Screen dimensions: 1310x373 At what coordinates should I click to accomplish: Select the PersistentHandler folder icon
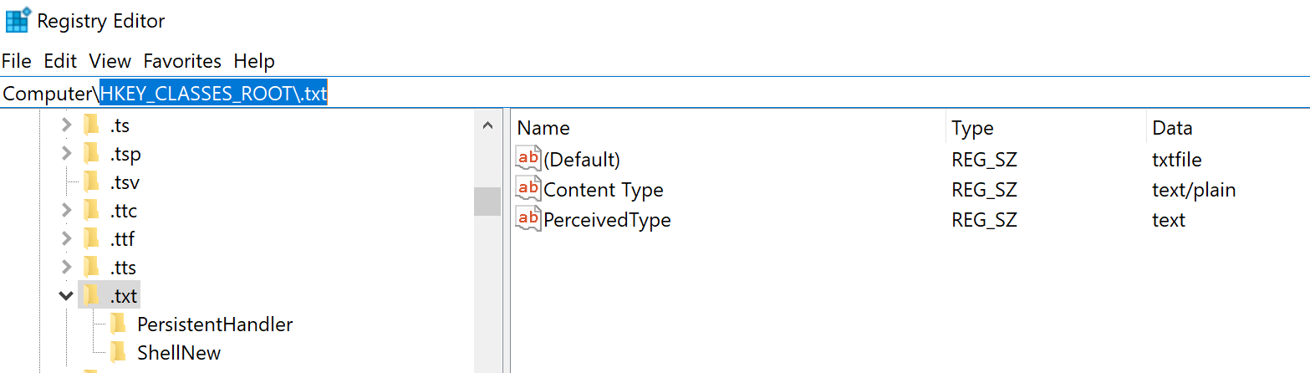tap(118, 324)
